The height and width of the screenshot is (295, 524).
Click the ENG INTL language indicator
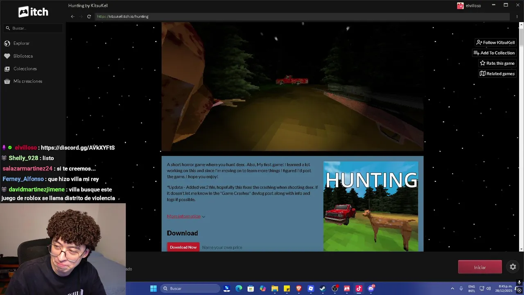(x=472, y=288)
